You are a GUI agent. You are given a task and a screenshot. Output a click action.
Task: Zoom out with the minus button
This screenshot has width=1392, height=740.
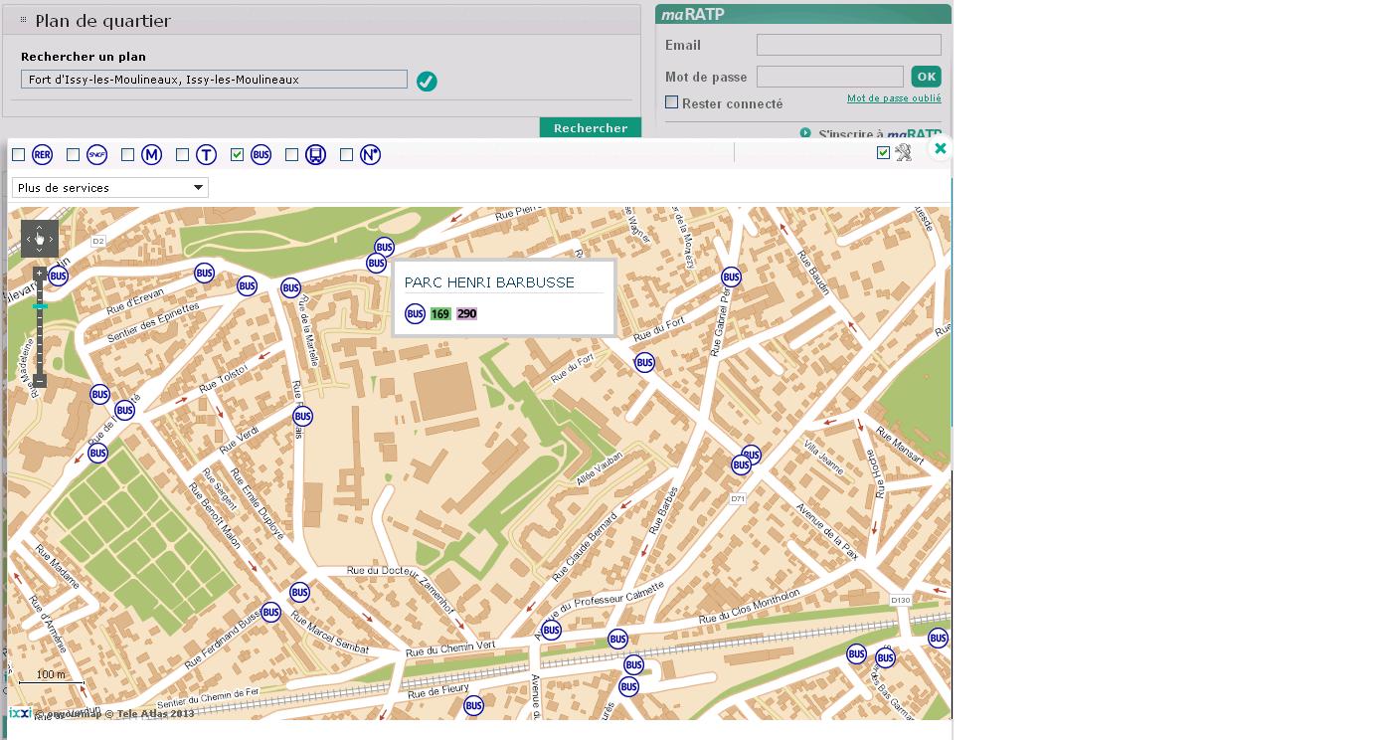[x=40, y=380]
